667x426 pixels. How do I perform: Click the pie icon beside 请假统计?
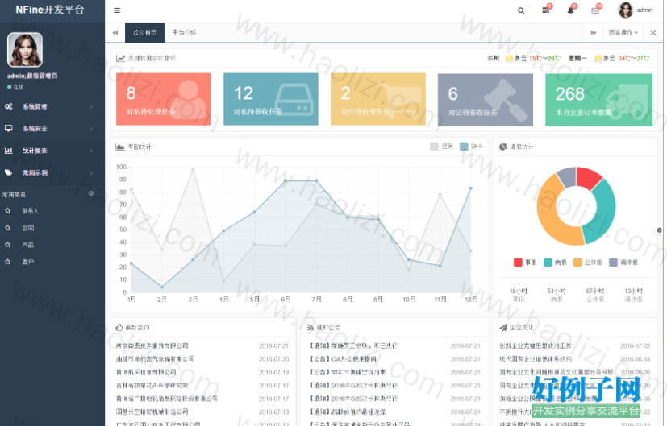(x=502, y=147)
